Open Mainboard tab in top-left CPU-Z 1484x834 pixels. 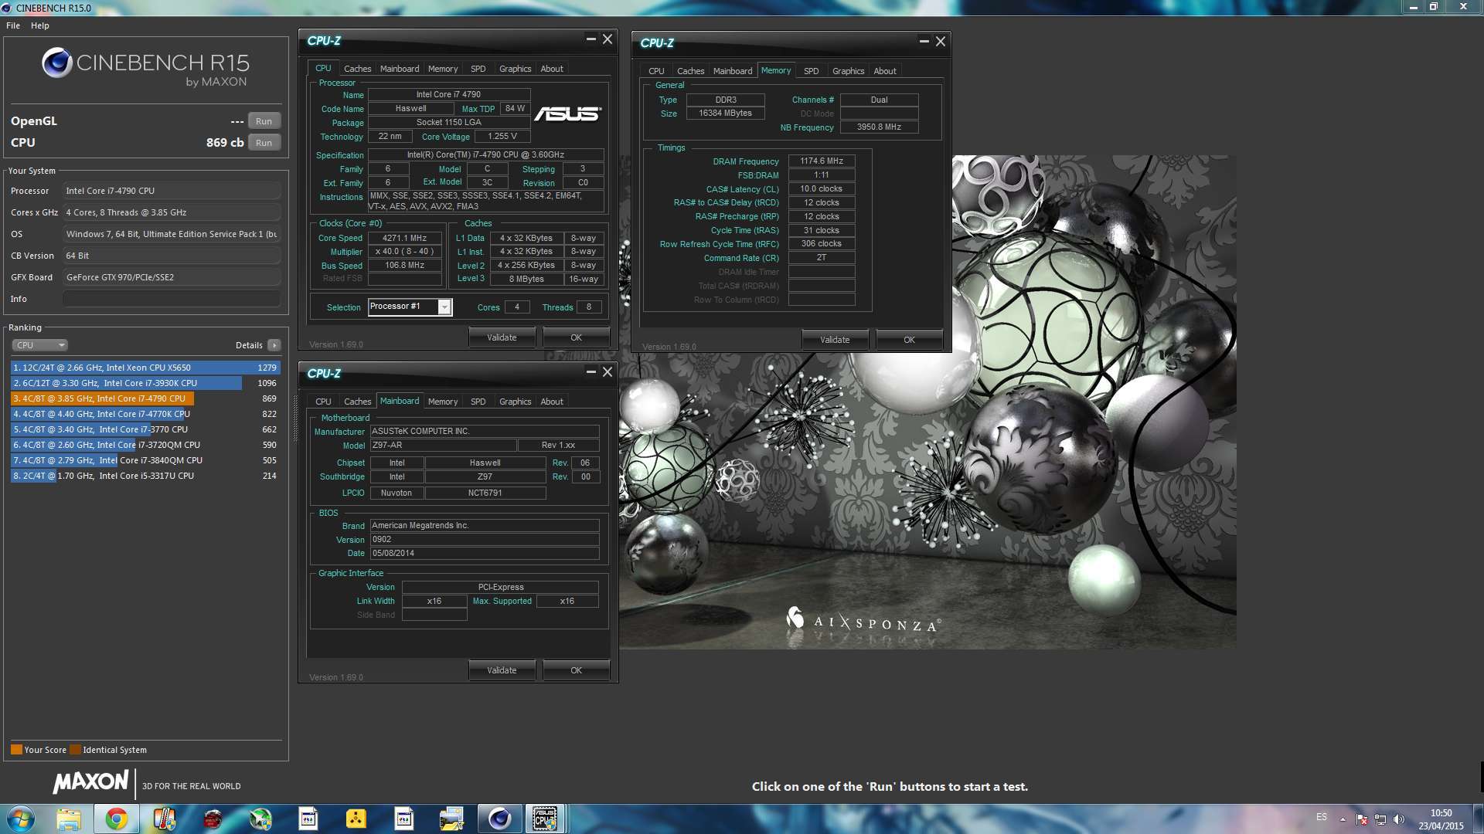[x=400, y=69]
